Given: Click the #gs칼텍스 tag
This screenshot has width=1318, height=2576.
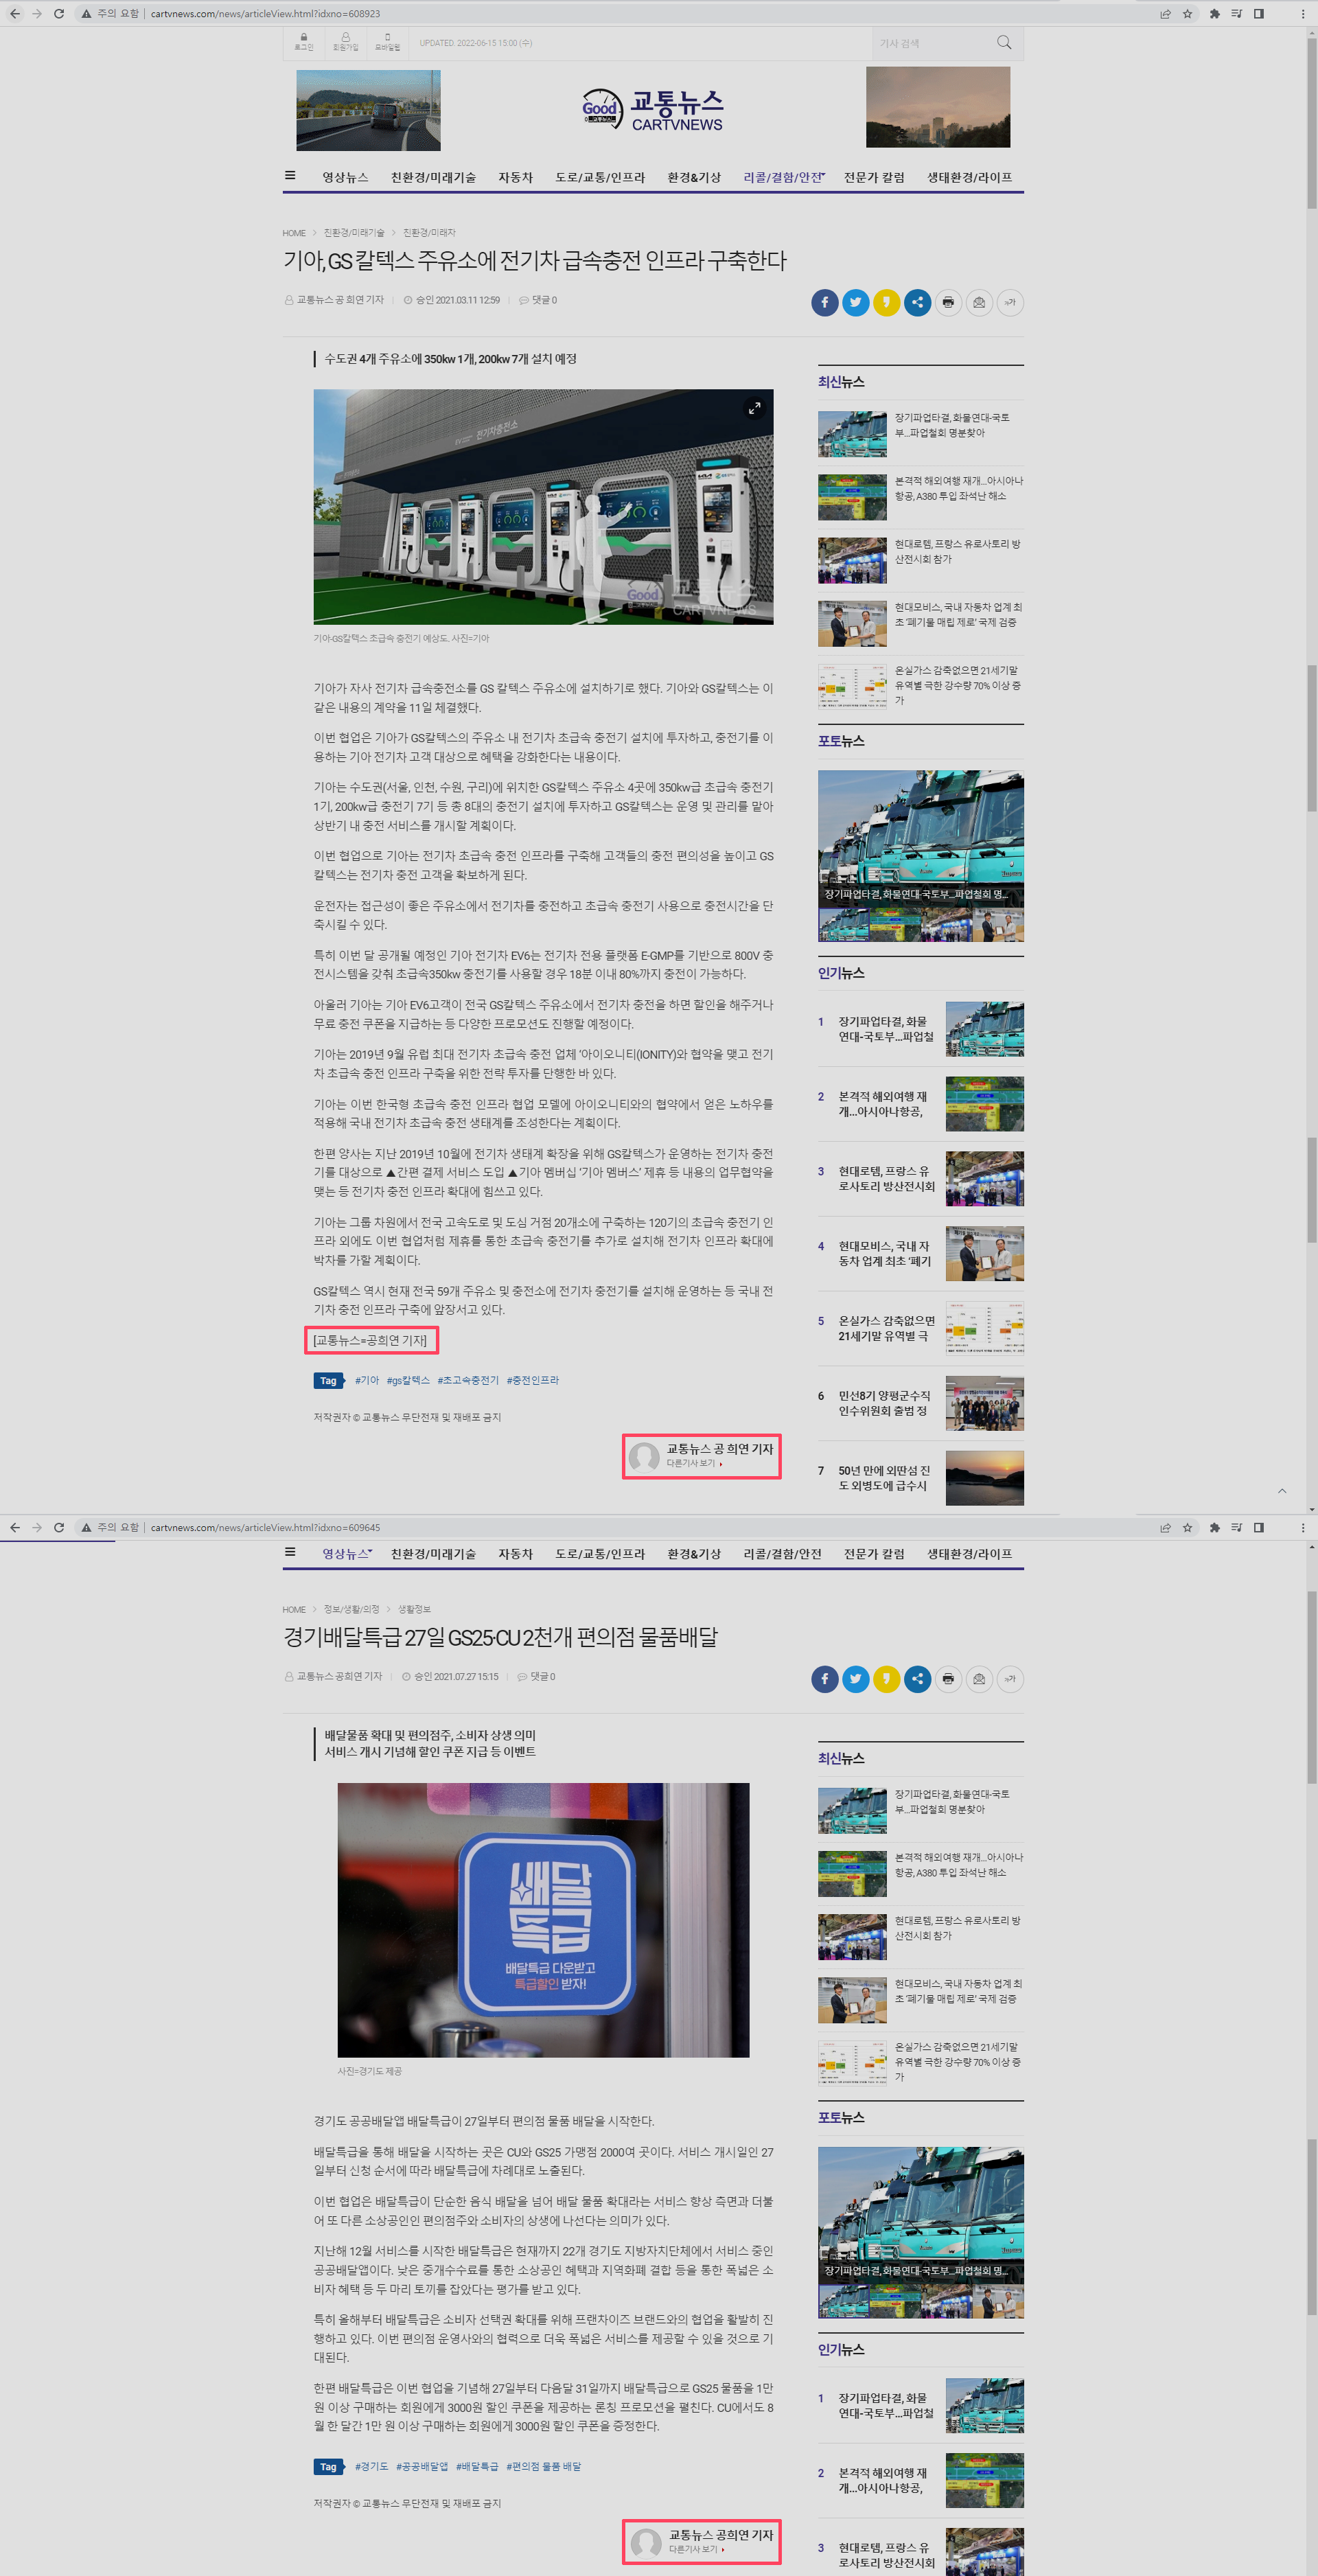Looking at the screenshot, I should tap(408, 1380).
